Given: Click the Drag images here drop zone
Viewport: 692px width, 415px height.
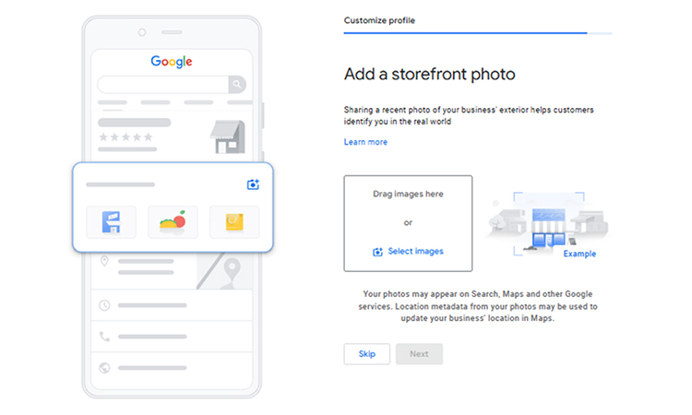Looking at the screenshot, I should point(408,223).
